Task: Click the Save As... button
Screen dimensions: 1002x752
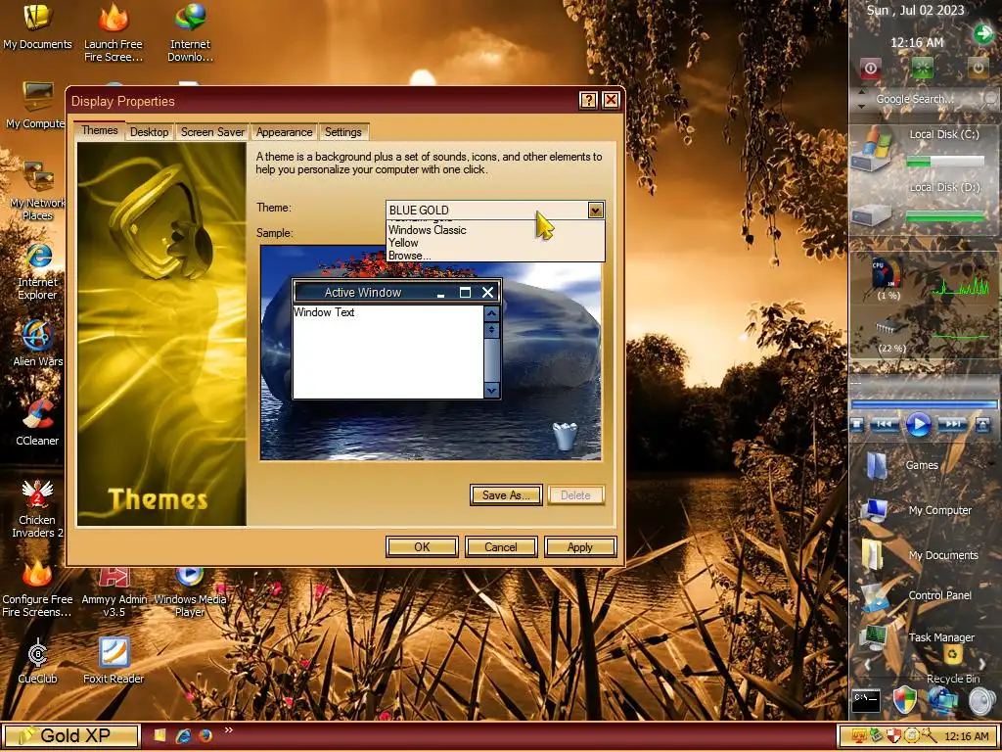Action: click(x=506, y=494)
